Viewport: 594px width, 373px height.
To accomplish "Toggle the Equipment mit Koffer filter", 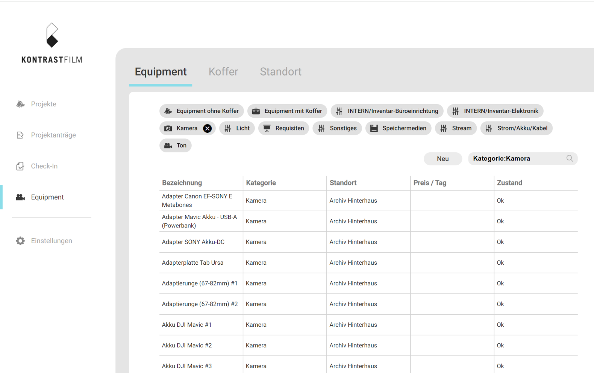I will click(x=287, y=111).
